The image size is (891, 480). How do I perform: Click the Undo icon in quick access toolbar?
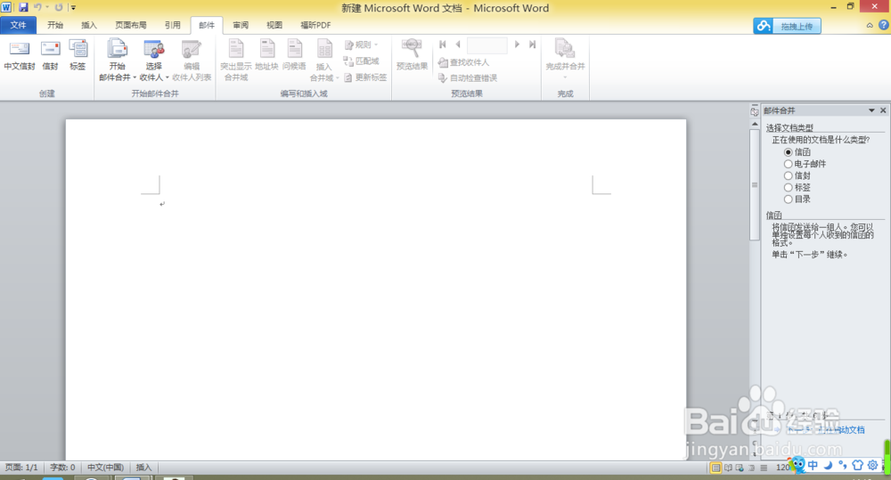37,7
